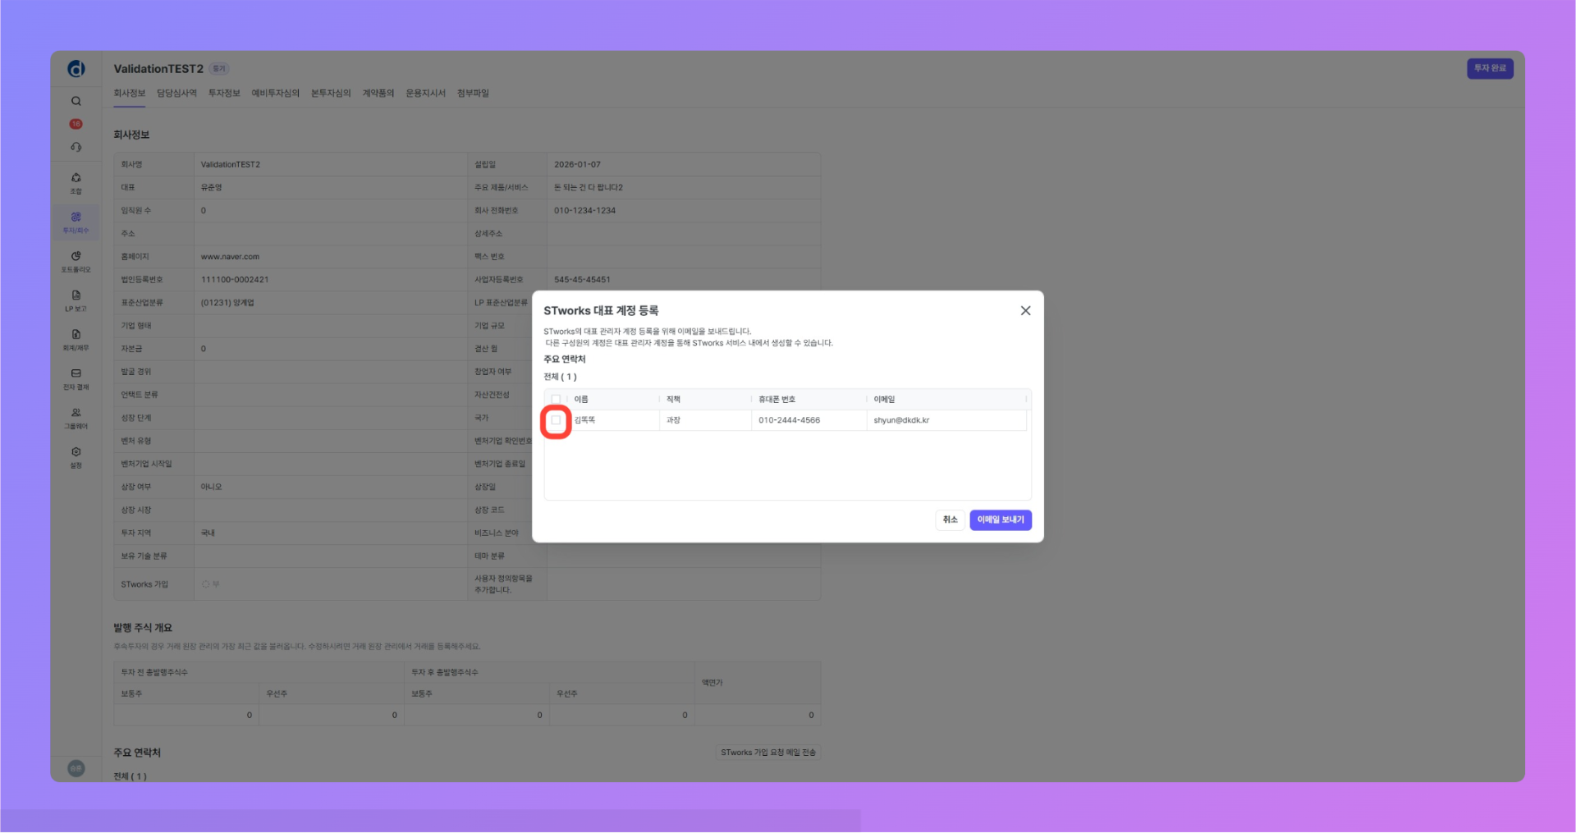Select the 투자/회수 sidebar icon
Image resolution: width=1576 pixels, height=833 pixels.
pos(76,222)
